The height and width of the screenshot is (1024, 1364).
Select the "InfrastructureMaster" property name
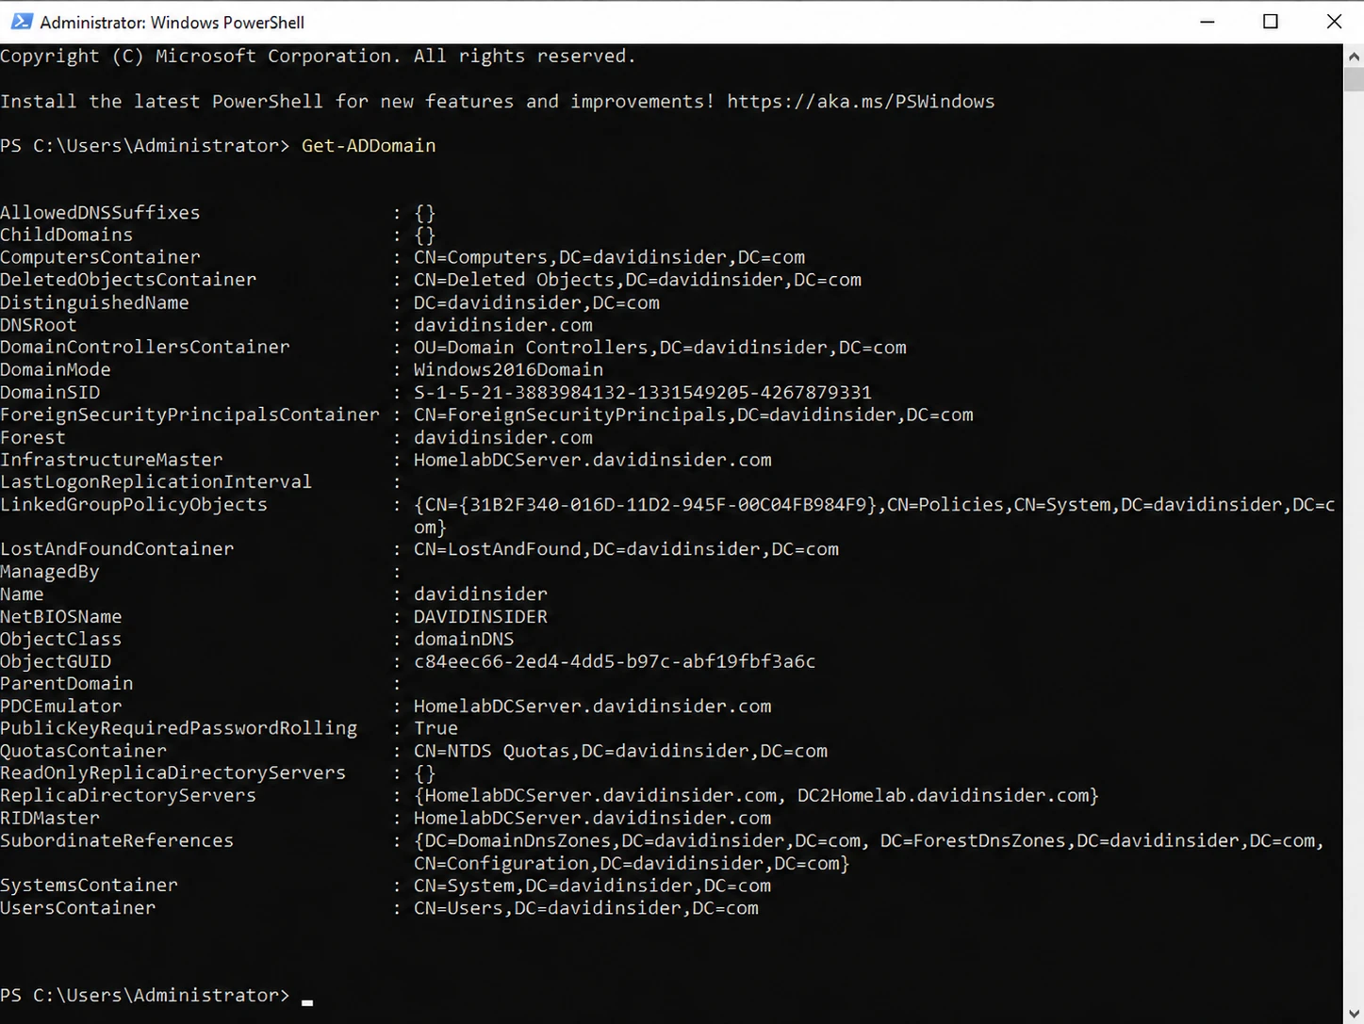[x=111, y=460]
